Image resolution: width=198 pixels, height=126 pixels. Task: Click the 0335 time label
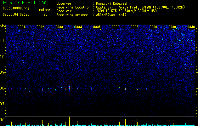coord(97,27)
